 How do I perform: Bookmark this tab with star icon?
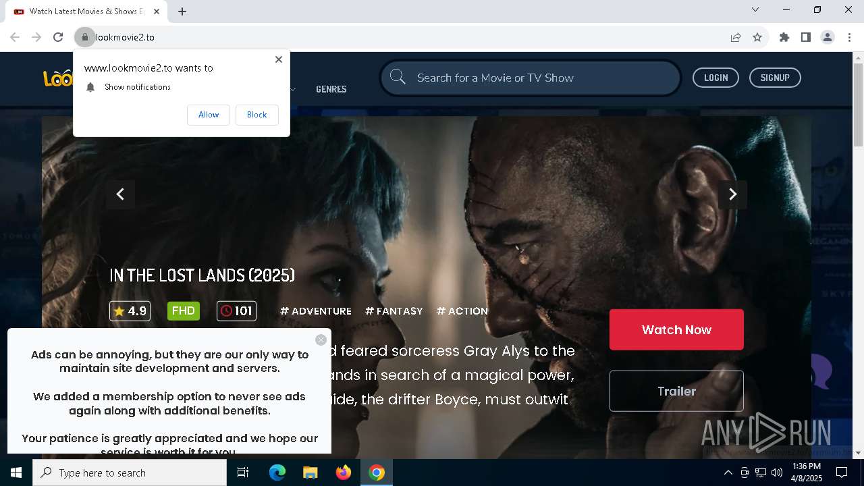(757, 37)
